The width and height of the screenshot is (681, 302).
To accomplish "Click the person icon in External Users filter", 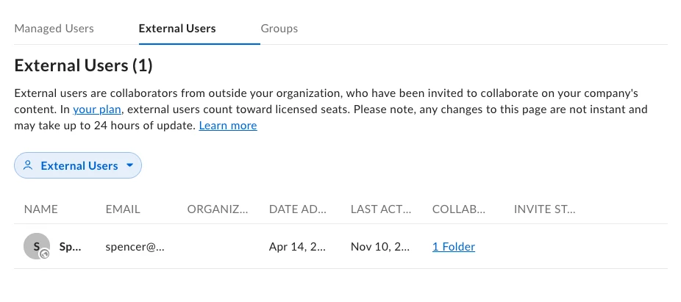I will (28, 165).
